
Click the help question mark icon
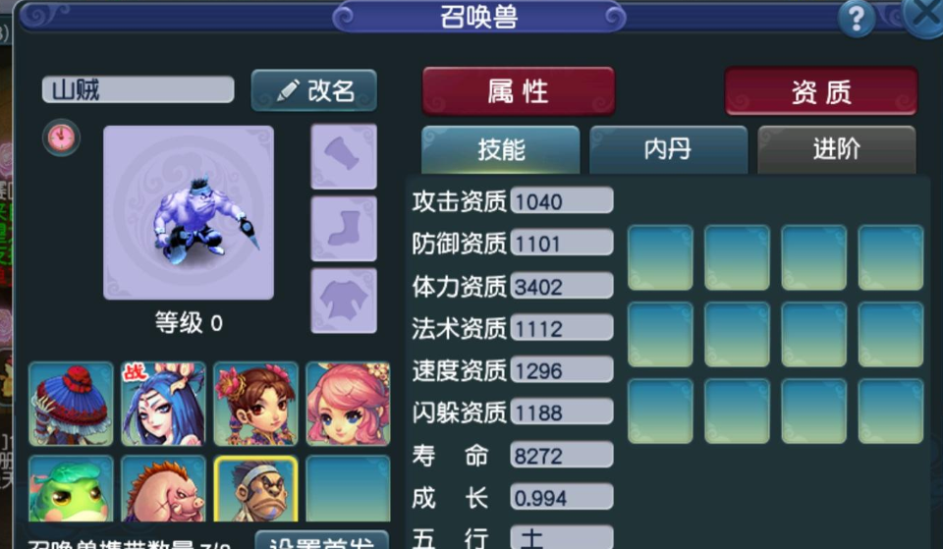coord(857,20)
